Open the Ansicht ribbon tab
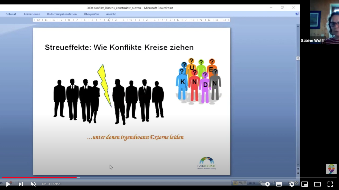This screenshot has height=190, width=339. point(111,14)
